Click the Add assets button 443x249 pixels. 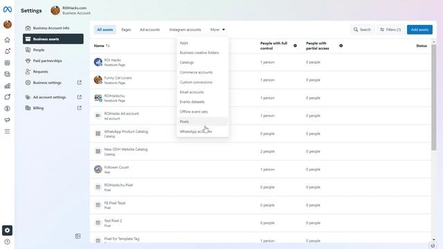pyautogui.click(x=419, y=30)
